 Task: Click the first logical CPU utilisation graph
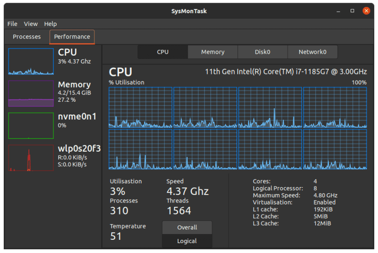pos(140,107)
